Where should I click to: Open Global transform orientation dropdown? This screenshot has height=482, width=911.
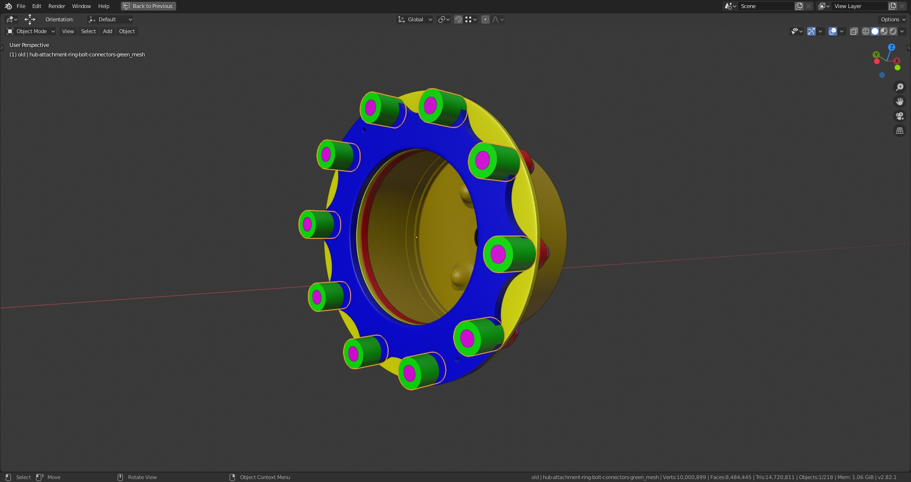click(x=415, y=19)
